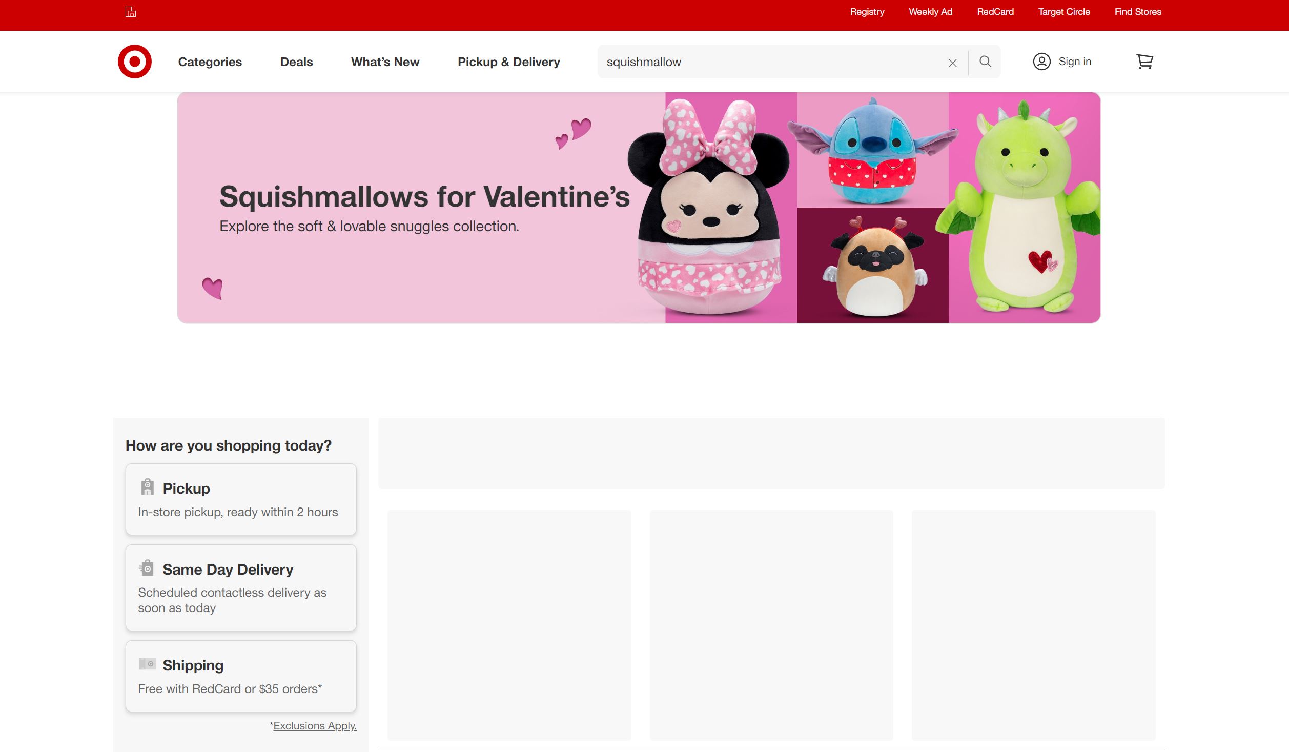
Task: Click the Same Day Delivery bag icon
Action: [x=147, y=568]
